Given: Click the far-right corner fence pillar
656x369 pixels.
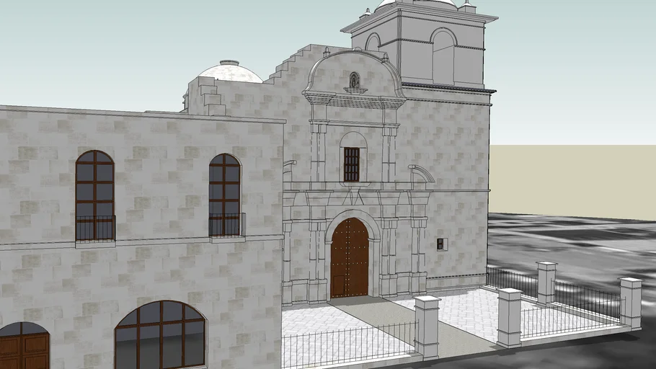Looking at the screenshot, I should tap(631, 303).
